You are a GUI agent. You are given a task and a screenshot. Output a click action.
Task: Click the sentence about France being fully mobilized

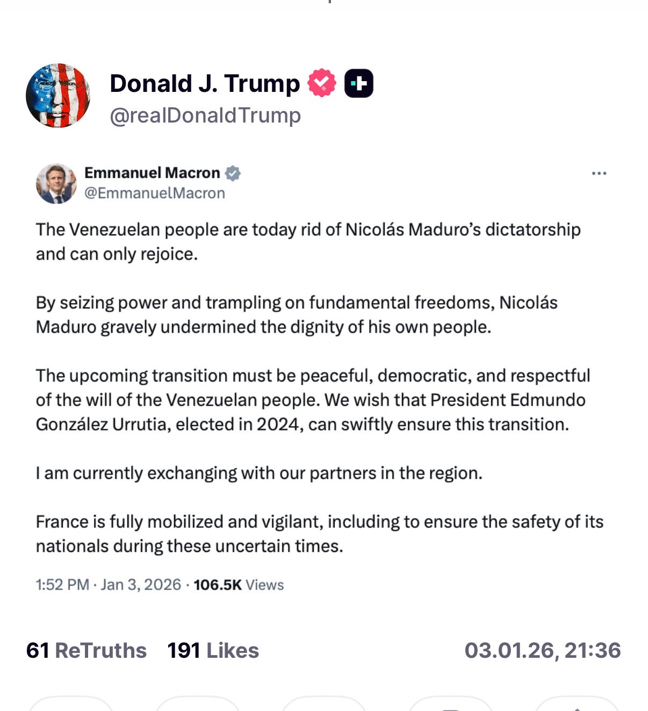[x=319, y=534]
